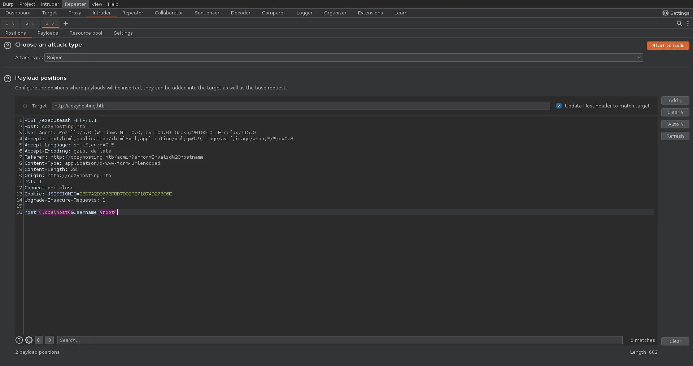Click the search magnifier icon in tab bar

coord(679,23)
